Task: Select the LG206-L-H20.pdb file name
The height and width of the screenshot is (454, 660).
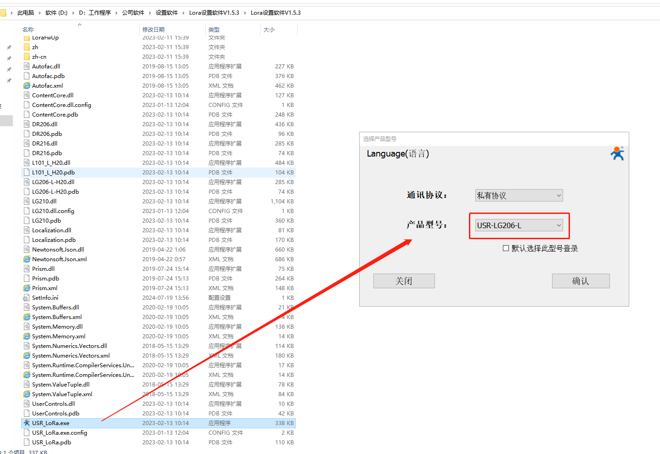Action: 56,191
